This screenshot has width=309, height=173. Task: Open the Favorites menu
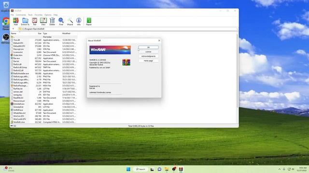point(39,15)
